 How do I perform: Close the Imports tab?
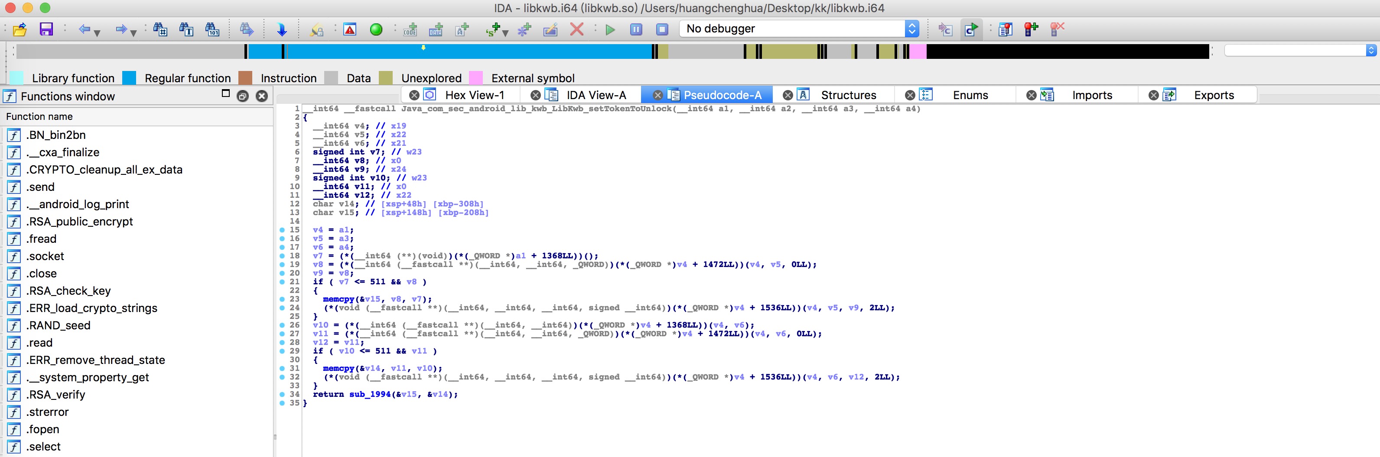1031,95
